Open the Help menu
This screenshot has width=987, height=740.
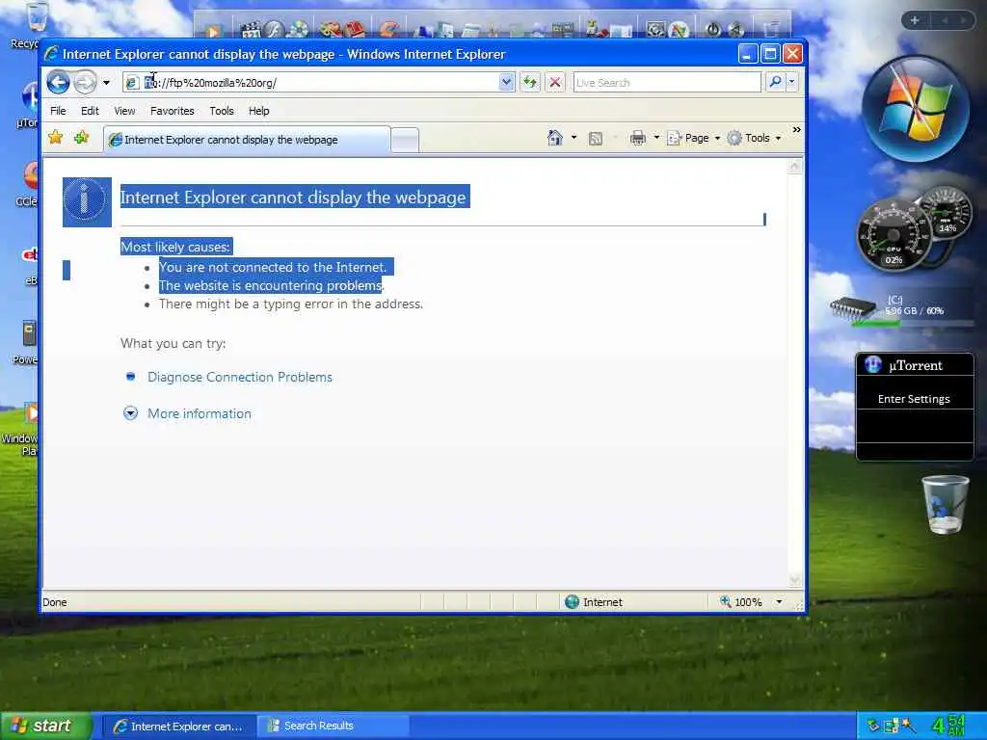point(258,111)
